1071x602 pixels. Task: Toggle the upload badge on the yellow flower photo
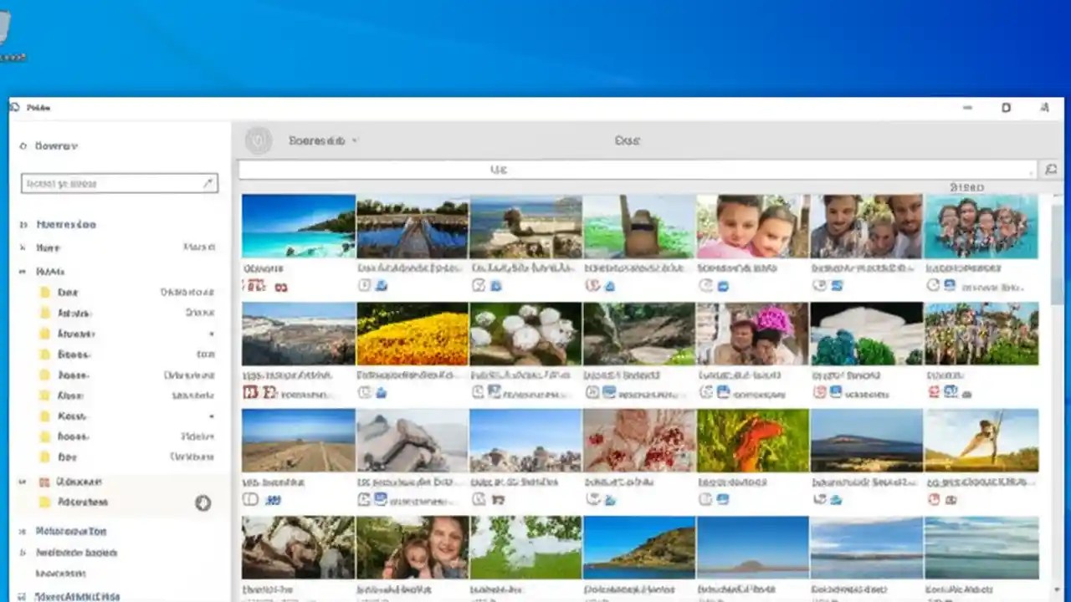click(x=381, y=391)
